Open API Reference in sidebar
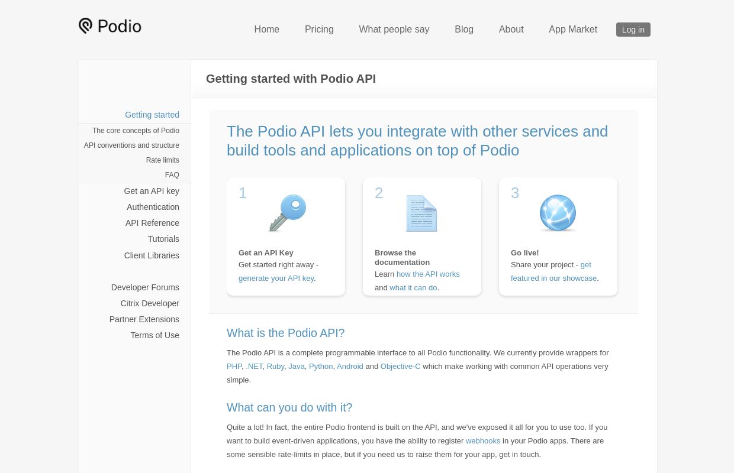 pos(152,223)
